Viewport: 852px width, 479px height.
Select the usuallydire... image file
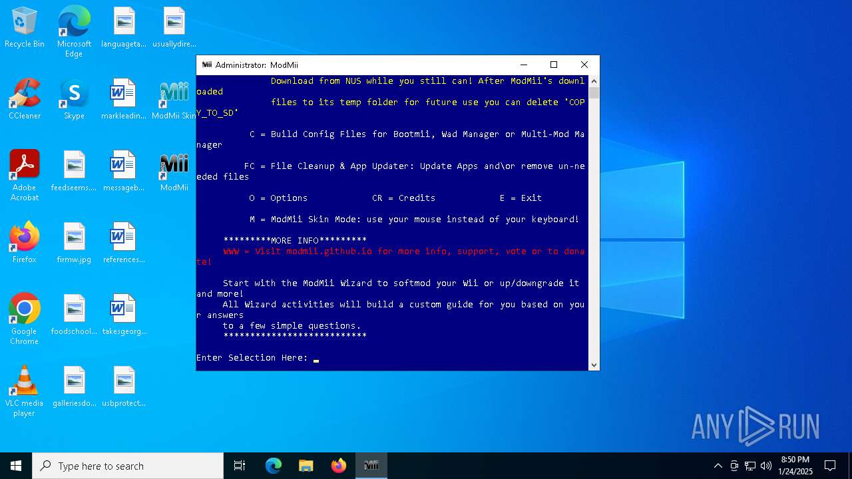pyautogui.click(x=174, y=28)
